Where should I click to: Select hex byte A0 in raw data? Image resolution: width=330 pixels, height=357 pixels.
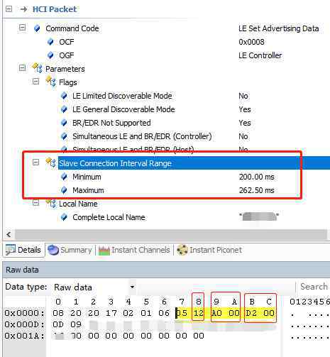pos(216,313)
